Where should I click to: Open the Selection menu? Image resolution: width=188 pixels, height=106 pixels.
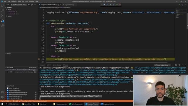point(14,1)
